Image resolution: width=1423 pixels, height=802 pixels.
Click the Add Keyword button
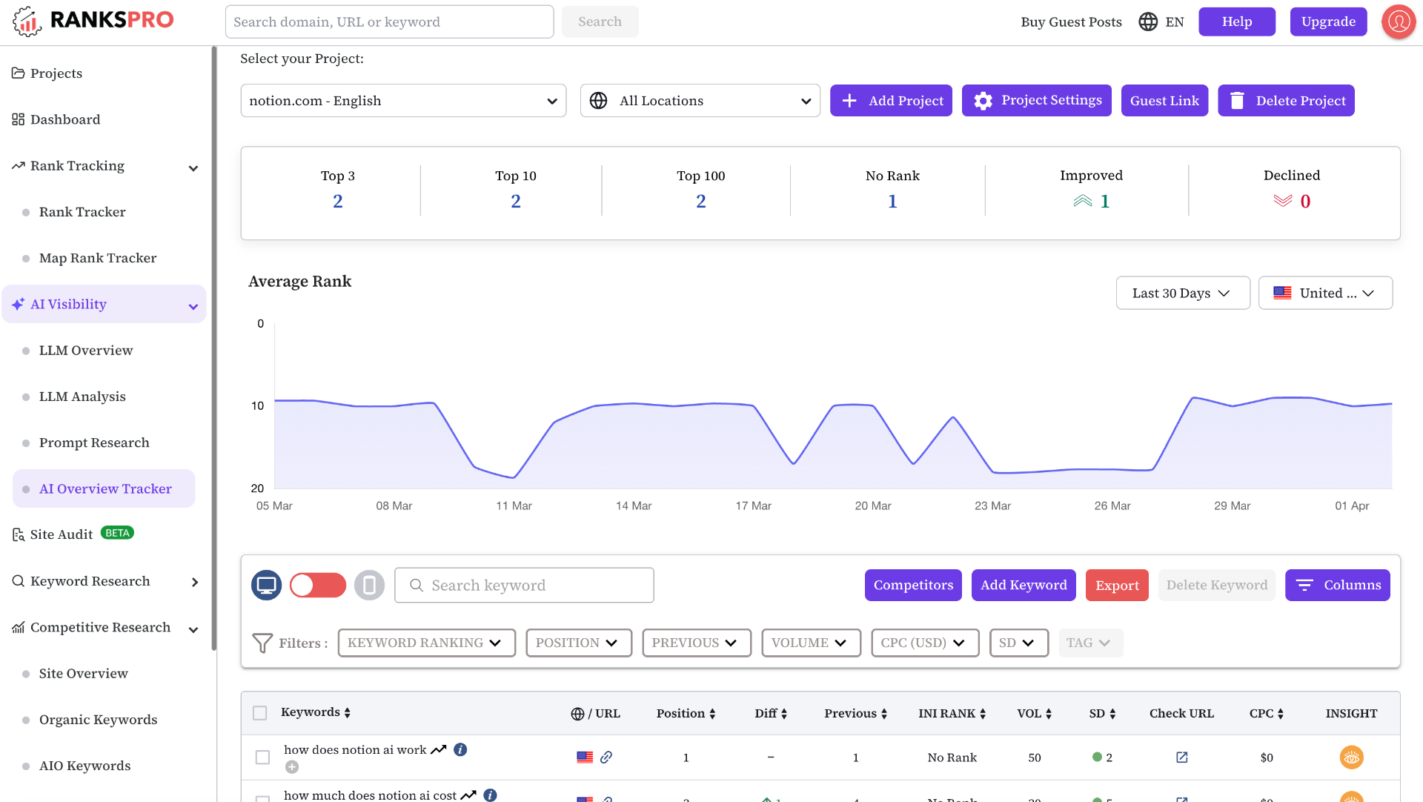click(x=1024, y=585)
